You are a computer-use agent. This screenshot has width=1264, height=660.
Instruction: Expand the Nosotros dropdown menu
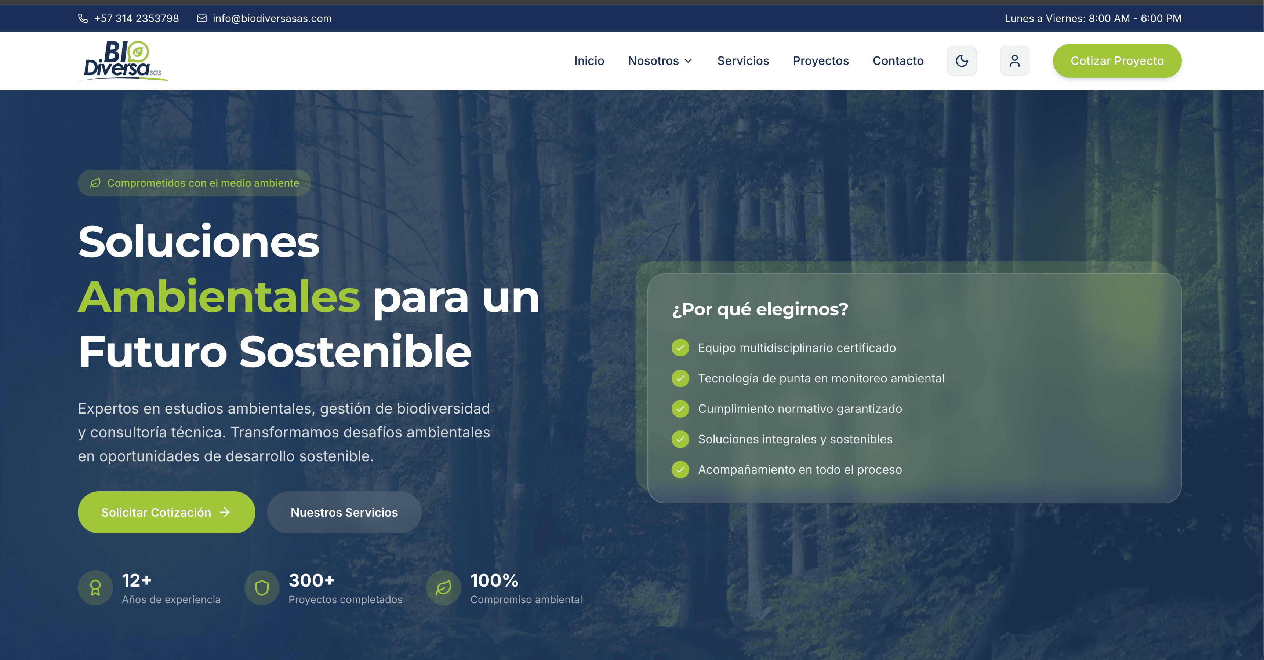coord(654,60)
